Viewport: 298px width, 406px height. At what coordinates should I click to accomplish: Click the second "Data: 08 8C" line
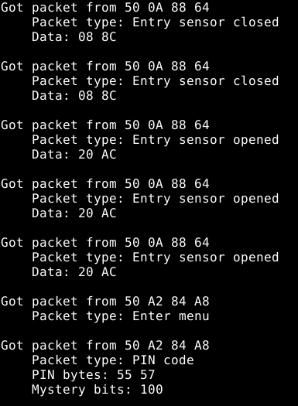coord(74,96)
